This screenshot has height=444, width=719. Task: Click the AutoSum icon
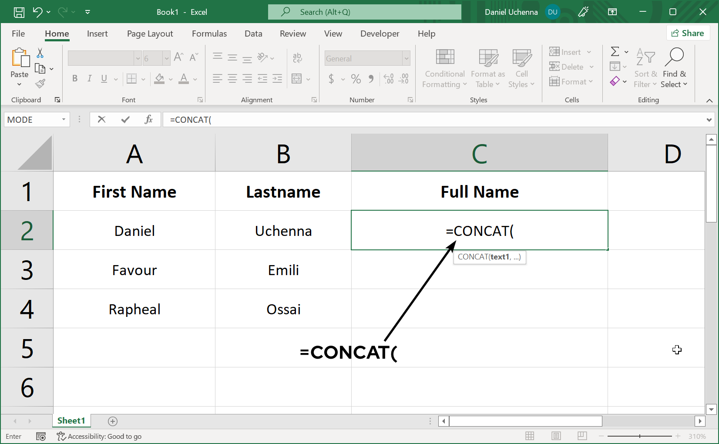(615, 52)
